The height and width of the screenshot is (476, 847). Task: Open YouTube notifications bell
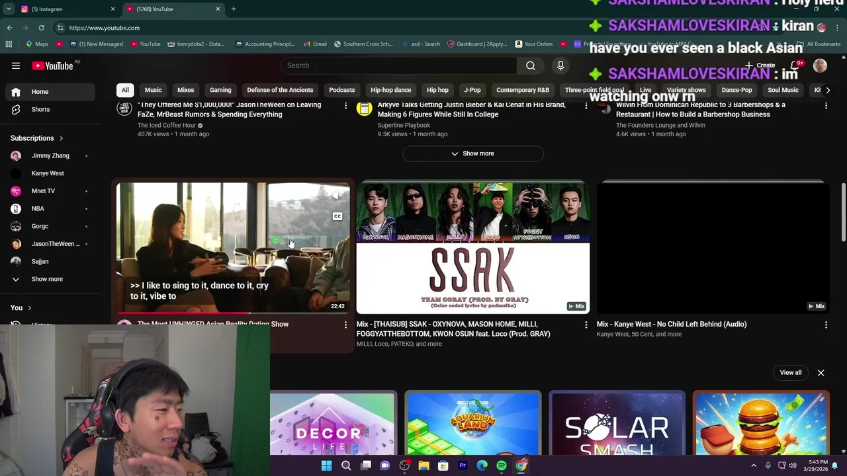point(795,65)
